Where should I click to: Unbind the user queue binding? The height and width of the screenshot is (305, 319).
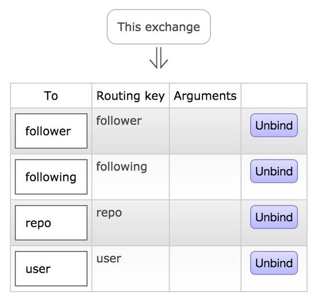(x=274, y=263)
